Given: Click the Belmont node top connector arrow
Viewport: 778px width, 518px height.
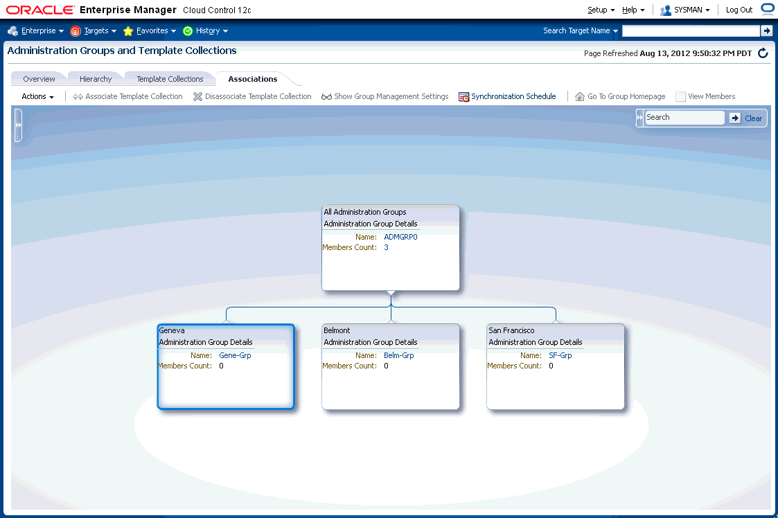Looking at the screenshot, I should pos(391,322).
